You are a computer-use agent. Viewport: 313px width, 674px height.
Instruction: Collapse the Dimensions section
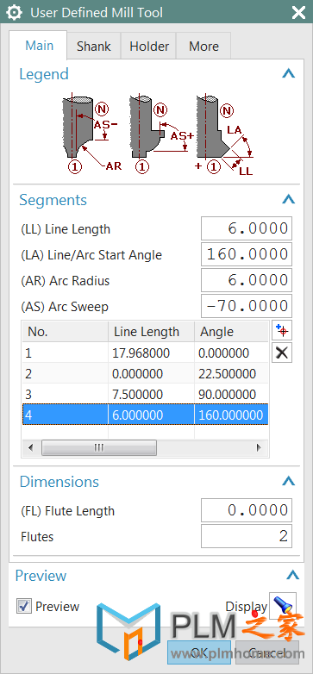(x=289, y=481)
